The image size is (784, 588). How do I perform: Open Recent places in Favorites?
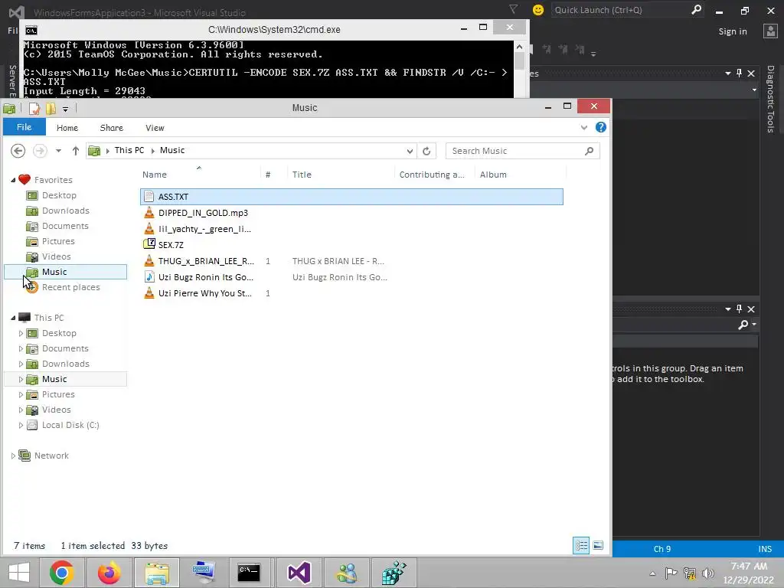[x=70, y=288]
